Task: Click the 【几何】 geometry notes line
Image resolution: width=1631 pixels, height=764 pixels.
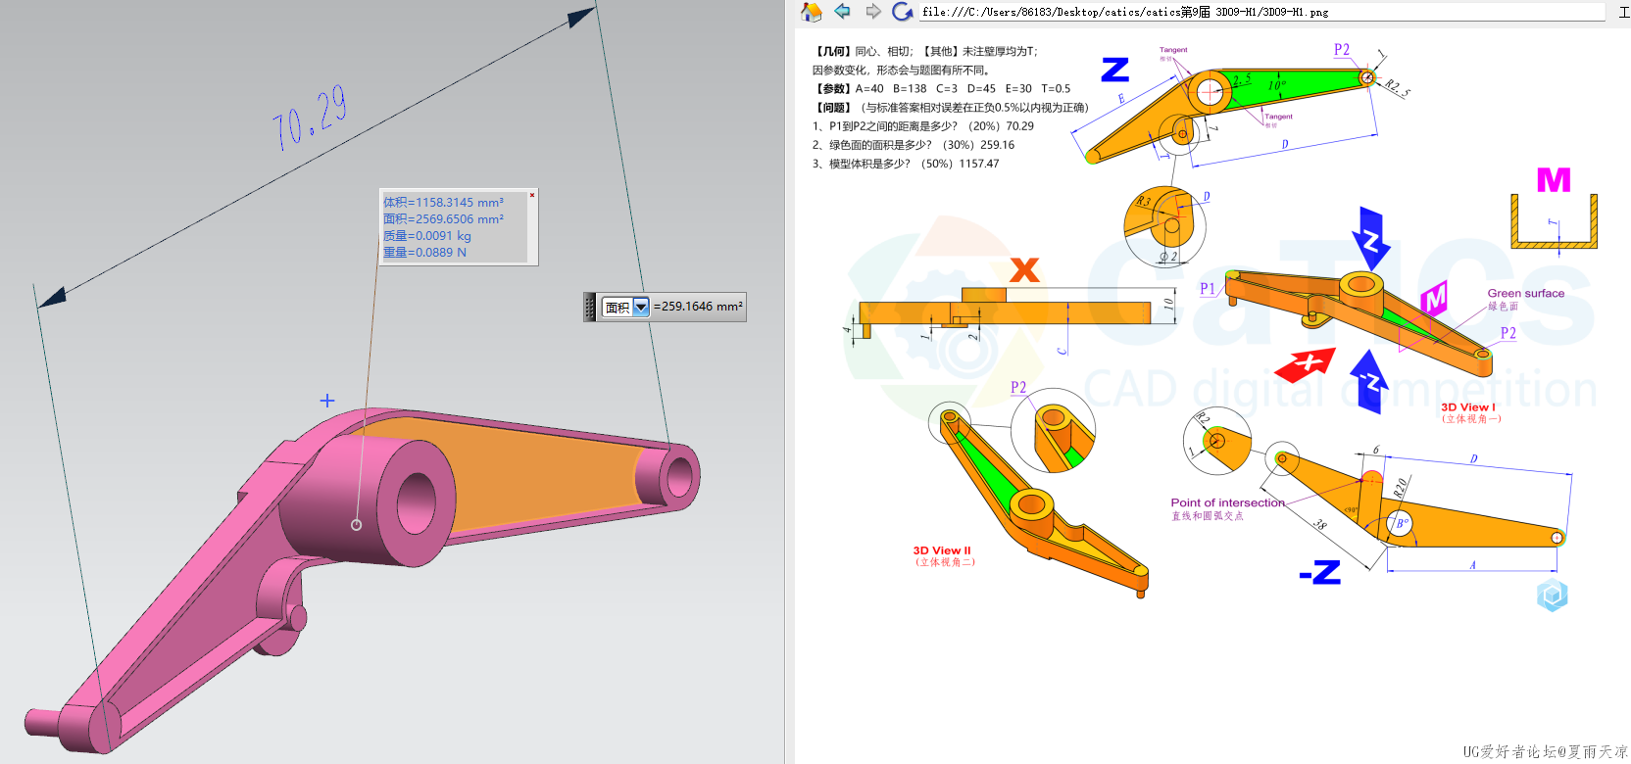Action: click(924, 51)
